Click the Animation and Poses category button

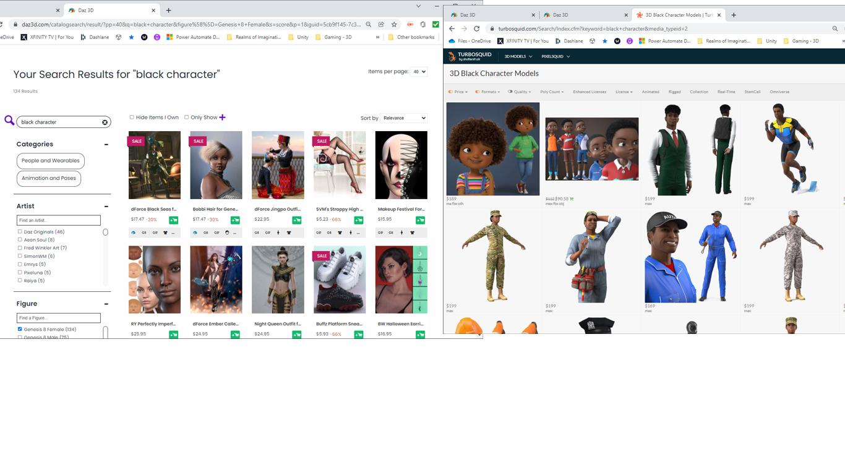pos(49,178)
